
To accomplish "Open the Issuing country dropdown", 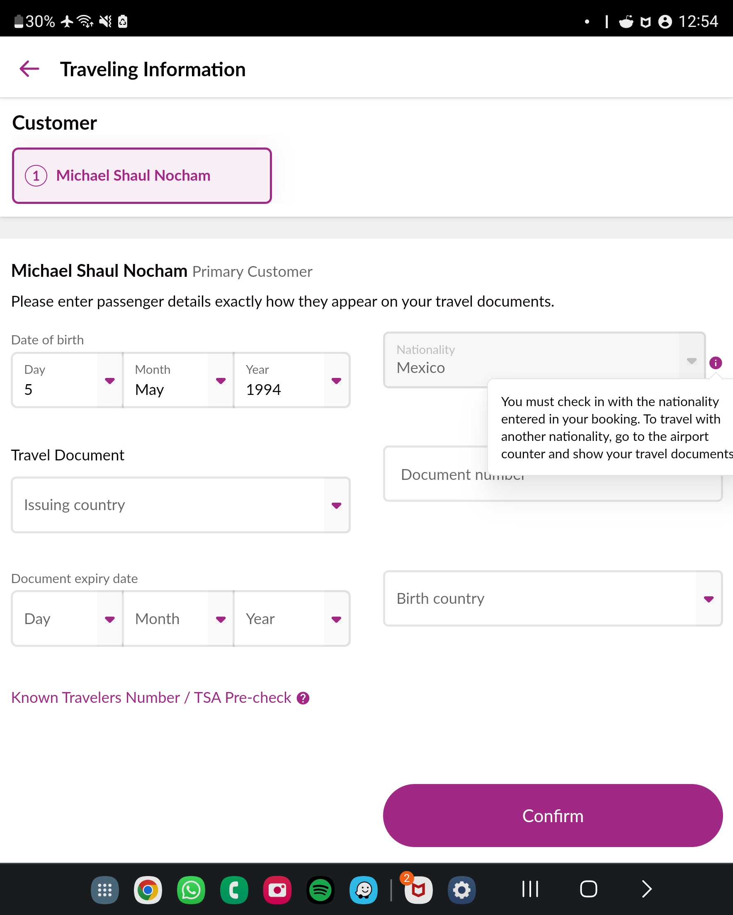I will pyautogui.click(x=180, y=505).
